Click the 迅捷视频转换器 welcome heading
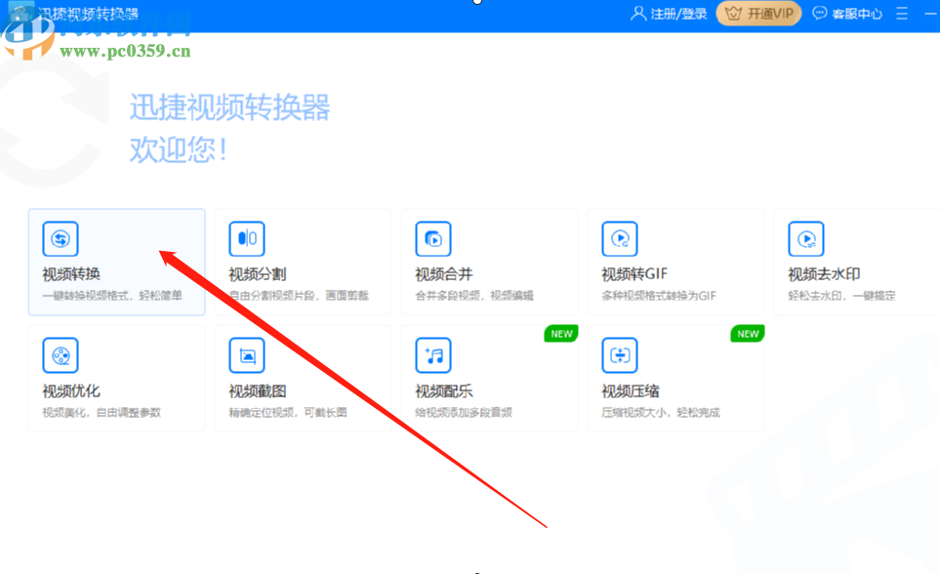 [x=232, y=109]
